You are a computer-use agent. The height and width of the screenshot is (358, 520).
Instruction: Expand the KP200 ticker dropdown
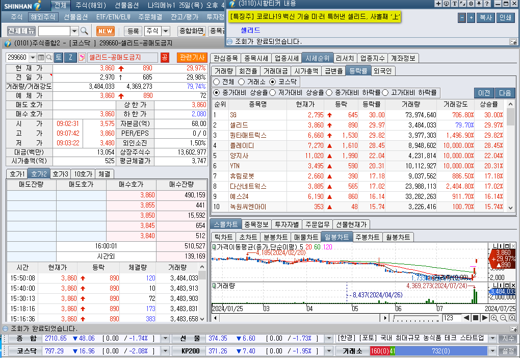point(329,351)
